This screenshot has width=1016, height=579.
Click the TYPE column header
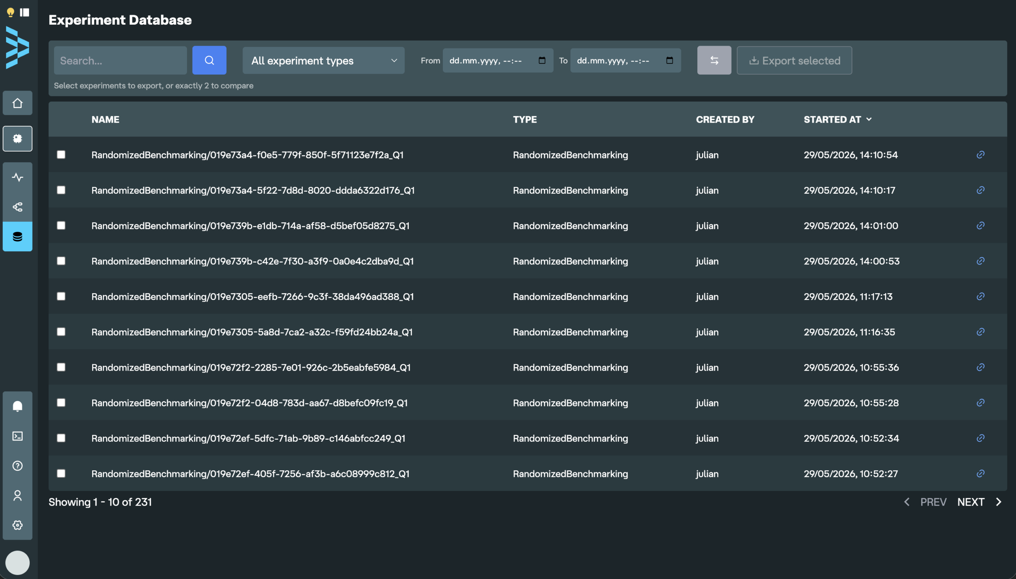[x=525, y=120]
